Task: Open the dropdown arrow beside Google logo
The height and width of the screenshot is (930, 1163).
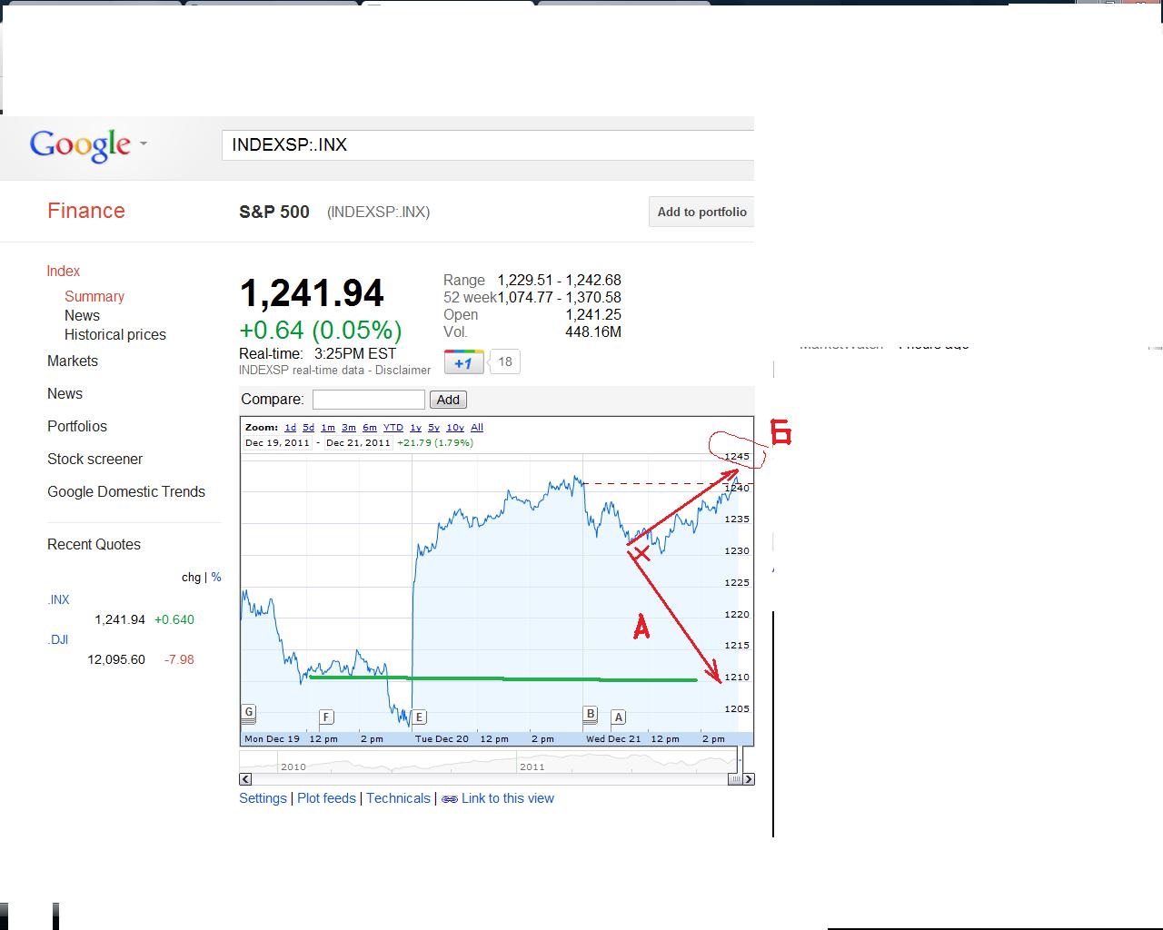Action: (144, 143)
